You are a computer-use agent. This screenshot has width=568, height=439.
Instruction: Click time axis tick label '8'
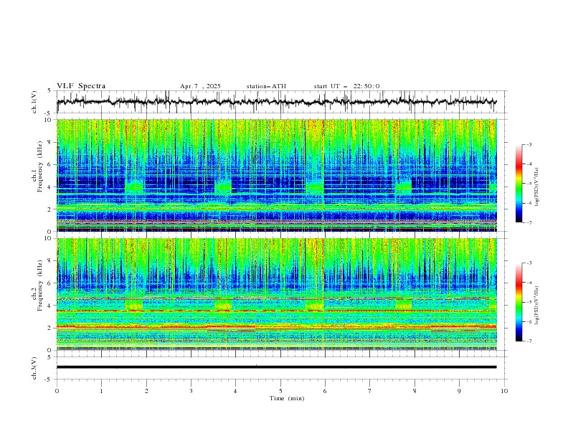click(x=415, y=391)
